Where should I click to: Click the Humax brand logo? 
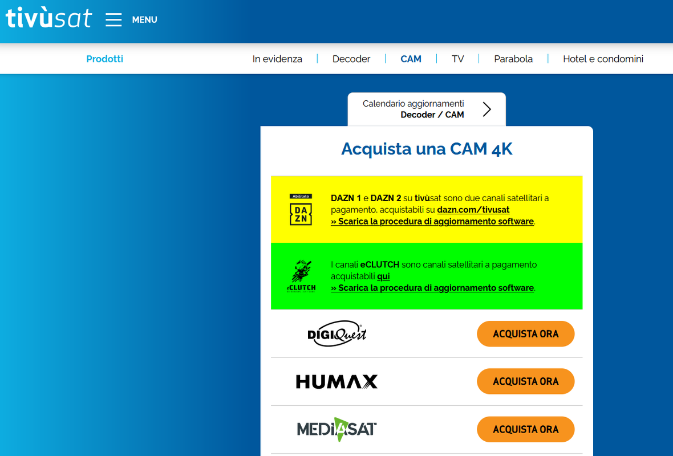[x=337, y=381]
